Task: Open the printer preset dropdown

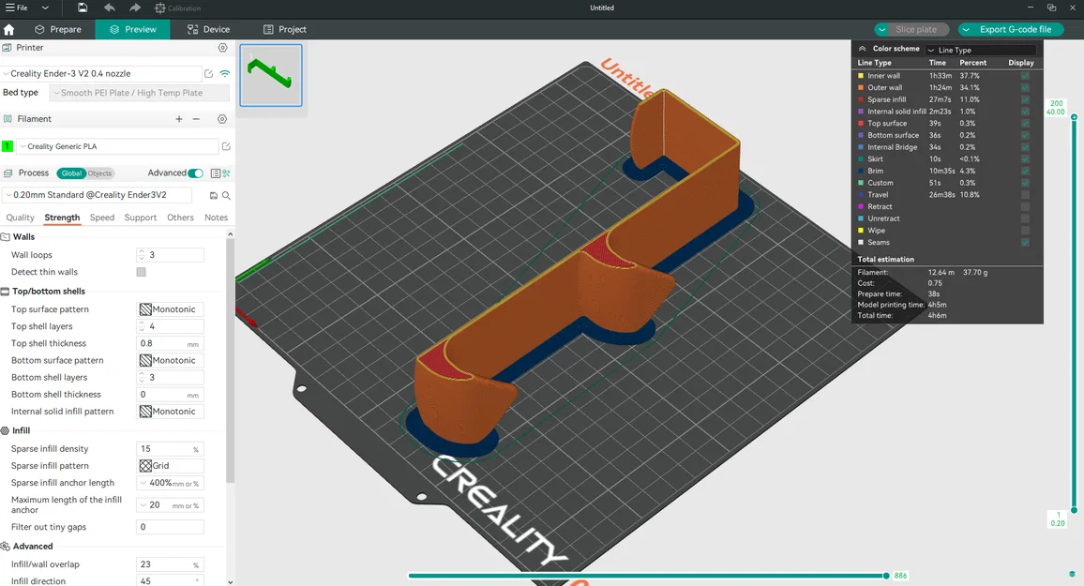Action: point(101,73)
